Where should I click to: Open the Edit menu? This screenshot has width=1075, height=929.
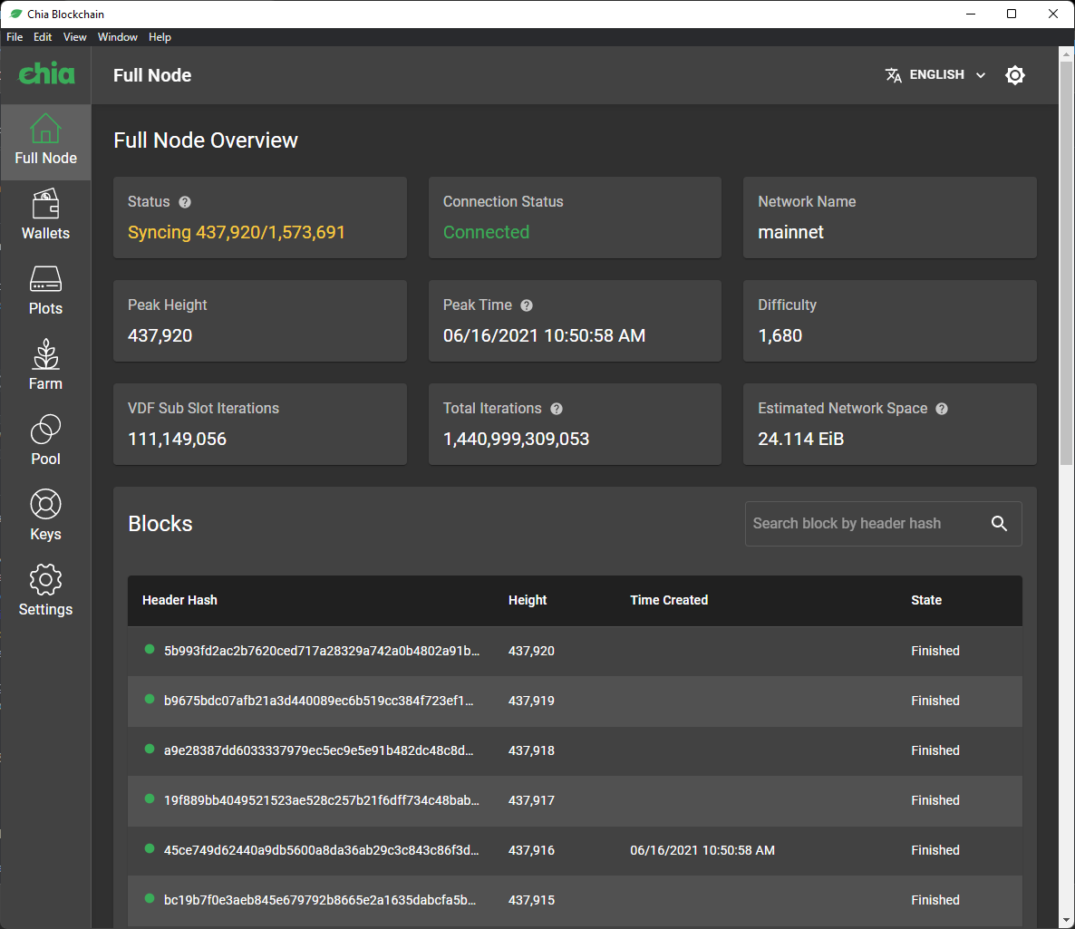coord(43,37)
